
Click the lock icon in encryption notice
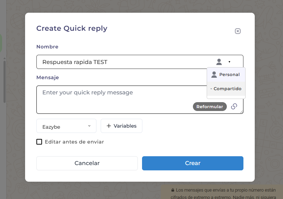(x=173, y=189)
